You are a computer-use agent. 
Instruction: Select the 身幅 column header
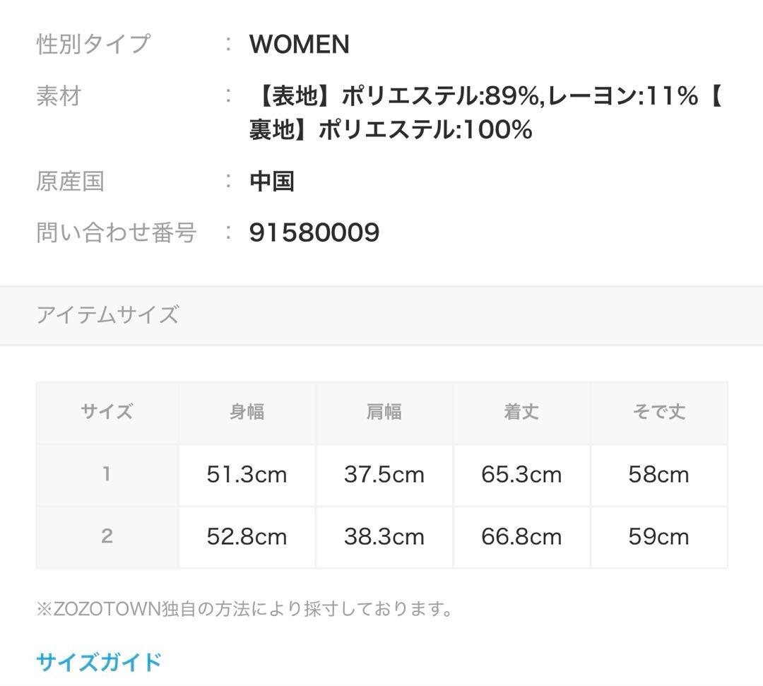[x=247, y=412]
